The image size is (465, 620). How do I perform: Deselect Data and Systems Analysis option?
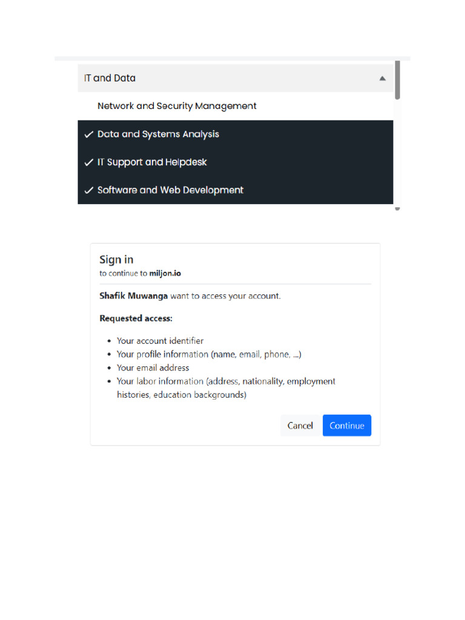coord(236,134)
